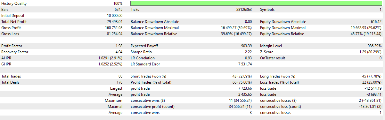The width and height of the screenshot is (385, 120).
Task: Click the Total Trades value 88
Action: 120,76
